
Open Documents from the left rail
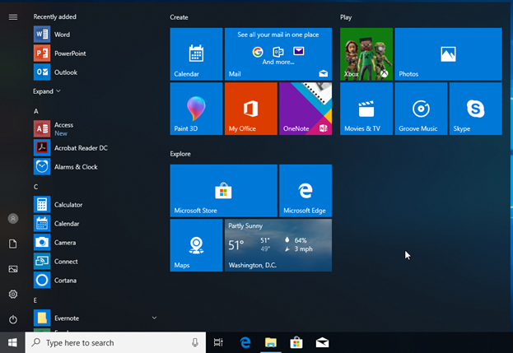13,244
